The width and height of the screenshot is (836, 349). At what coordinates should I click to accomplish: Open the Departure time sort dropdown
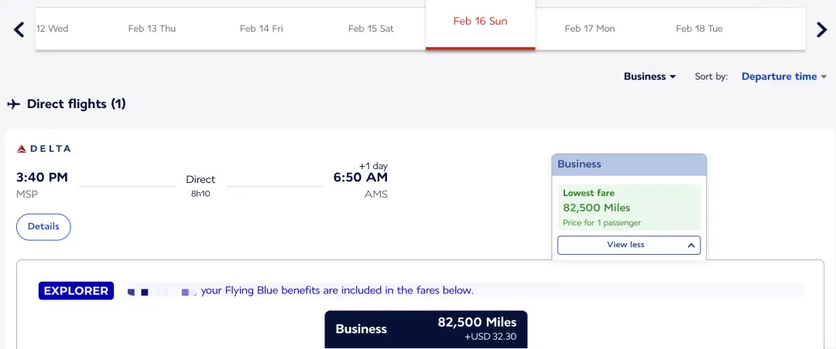coord(784,76)
